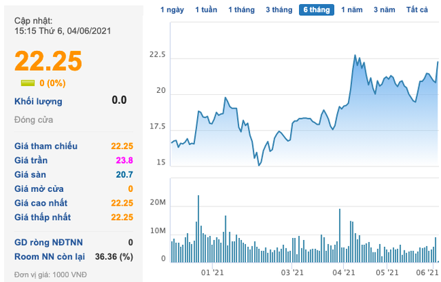Click the active 6 tháng tab
441x282 pixels.
(316, 10)
